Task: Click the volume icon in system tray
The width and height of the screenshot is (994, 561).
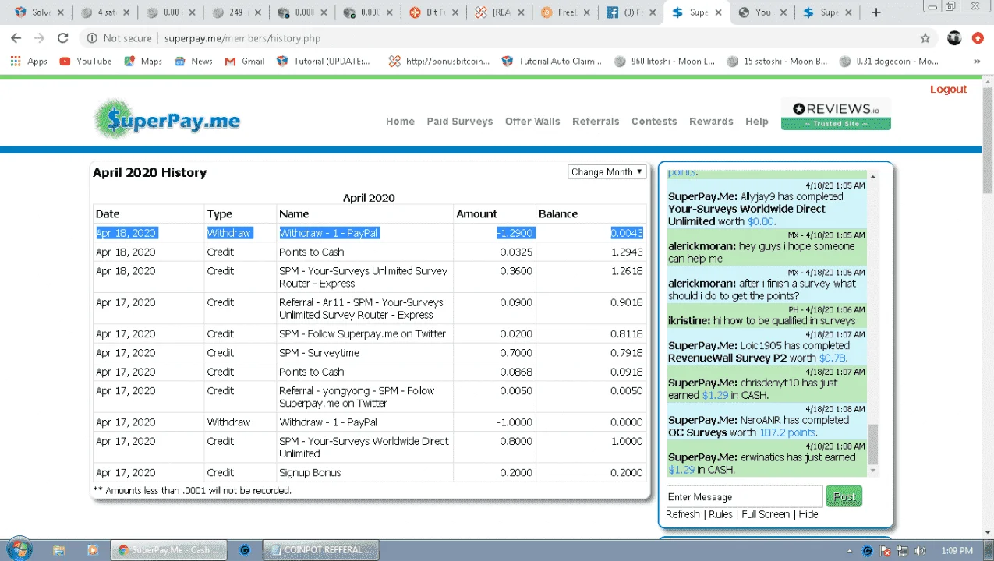Action: tap(920, 550)
